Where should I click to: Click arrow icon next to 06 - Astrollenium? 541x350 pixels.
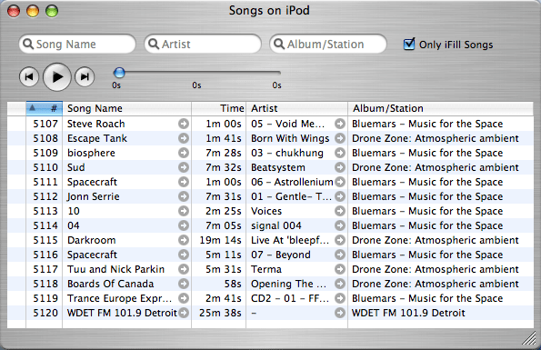[x=340, y=182]
